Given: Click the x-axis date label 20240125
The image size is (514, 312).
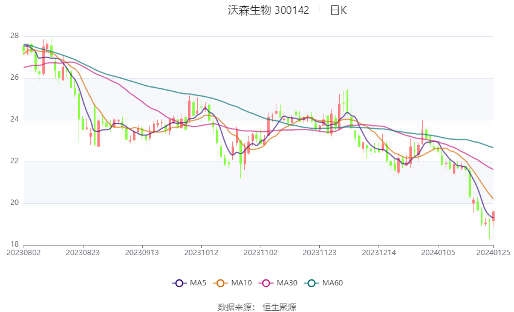Looking at the screenshot, I should tap(493, 253).
